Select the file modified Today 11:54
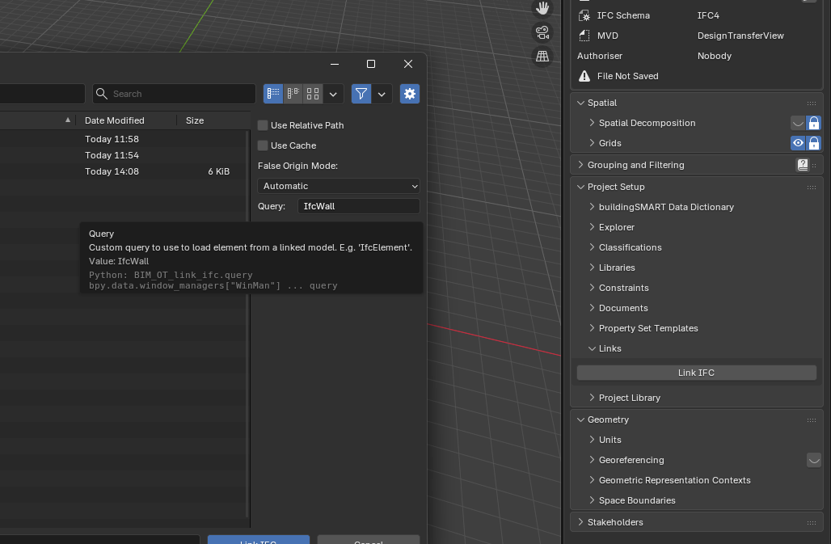The image size is (831, 544). pyautogui.click(x=124, y=155)
